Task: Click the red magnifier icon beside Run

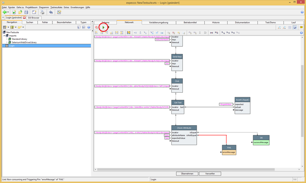Action: [x=97, y=28]
